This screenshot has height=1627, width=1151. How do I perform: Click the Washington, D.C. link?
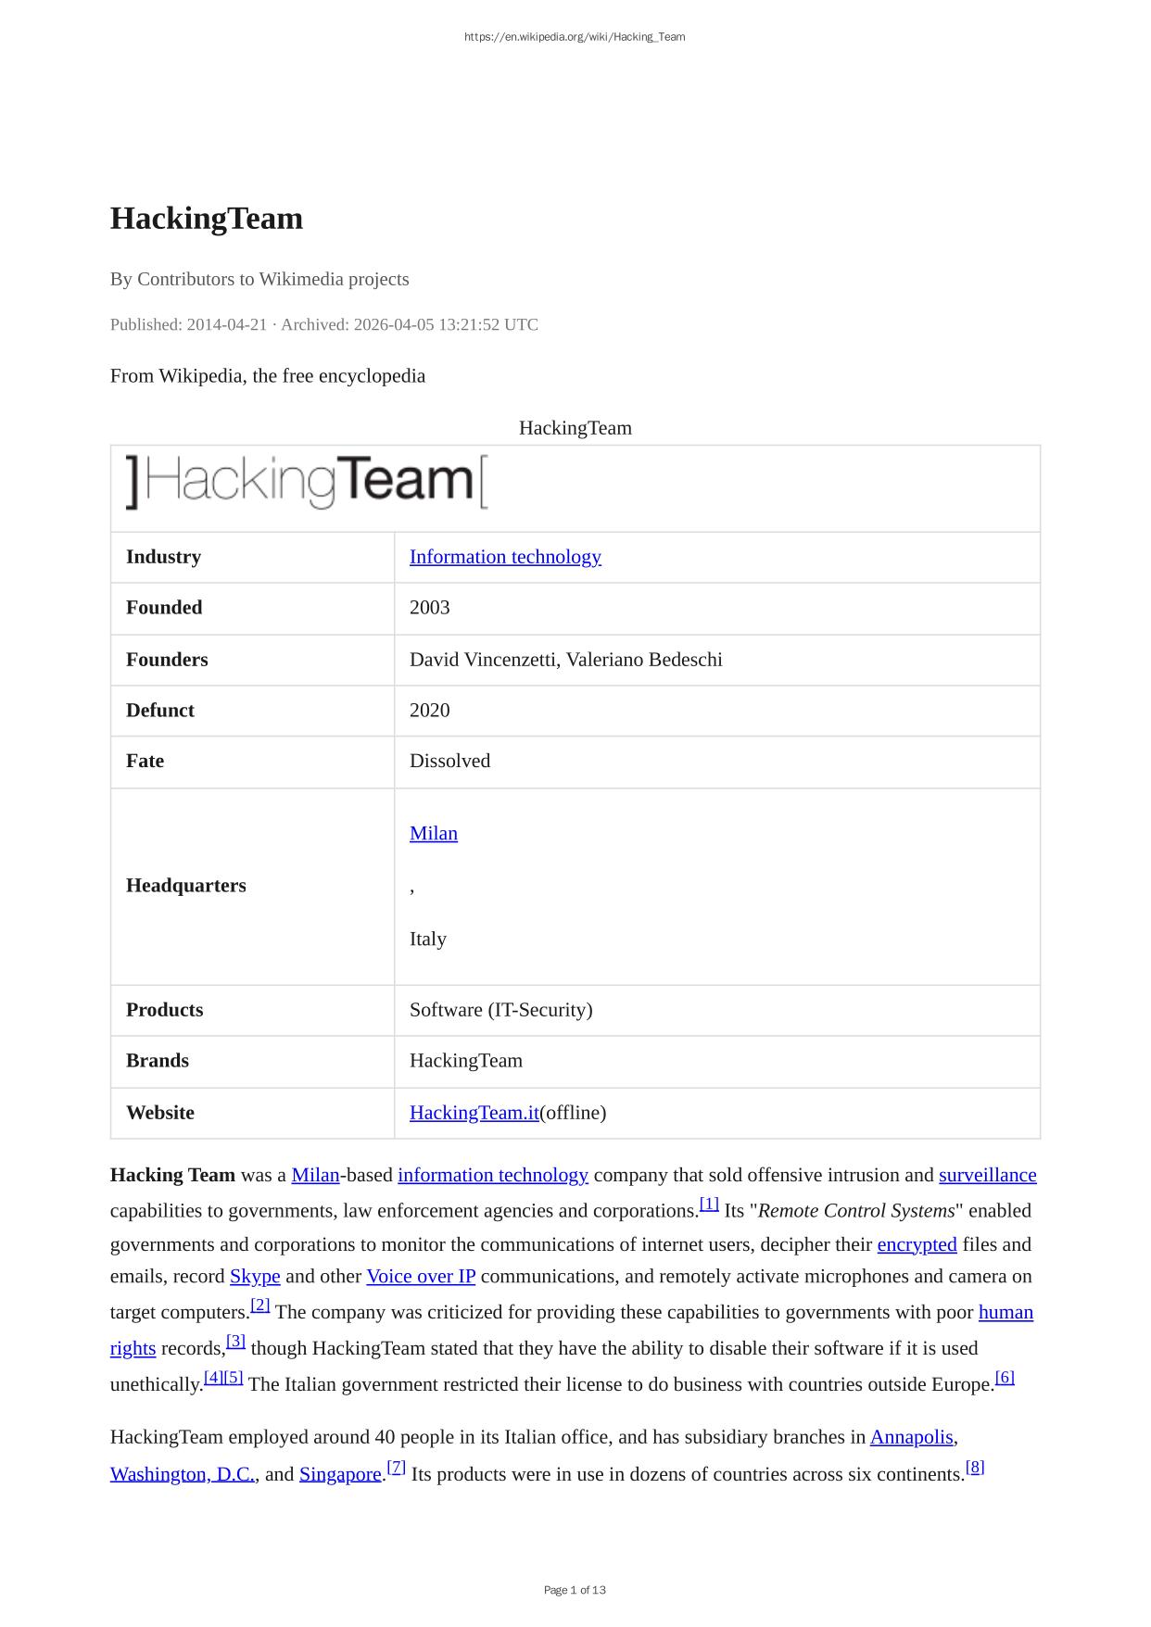182,1474
